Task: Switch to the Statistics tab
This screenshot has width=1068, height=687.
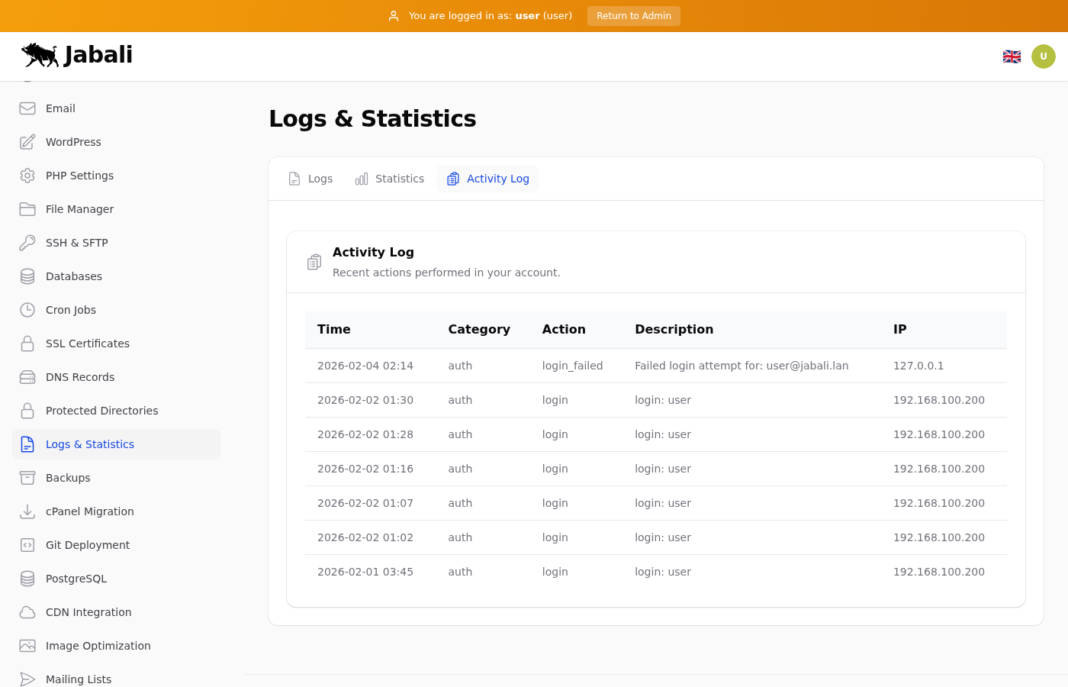Action: click(x=390, y=179)
